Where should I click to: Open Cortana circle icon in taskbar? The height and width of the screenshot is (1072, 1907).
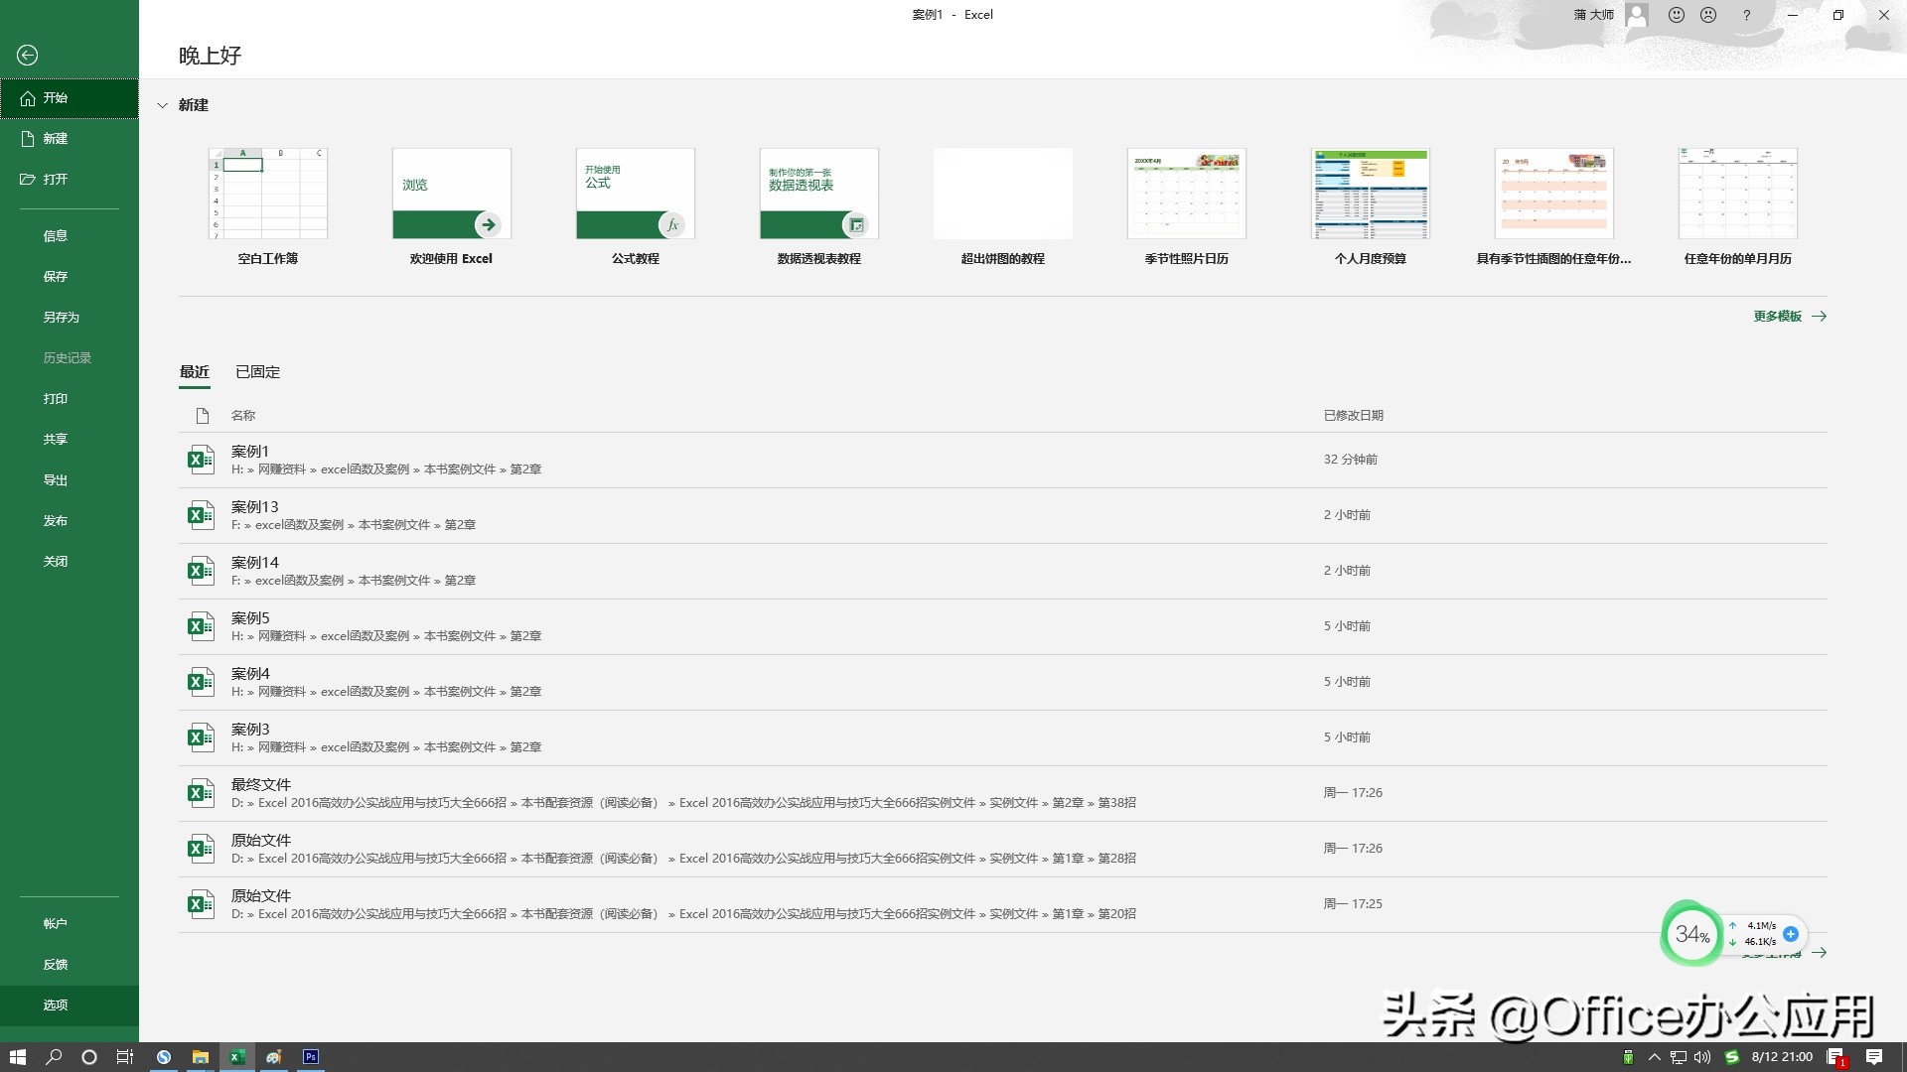point(89,1057)
